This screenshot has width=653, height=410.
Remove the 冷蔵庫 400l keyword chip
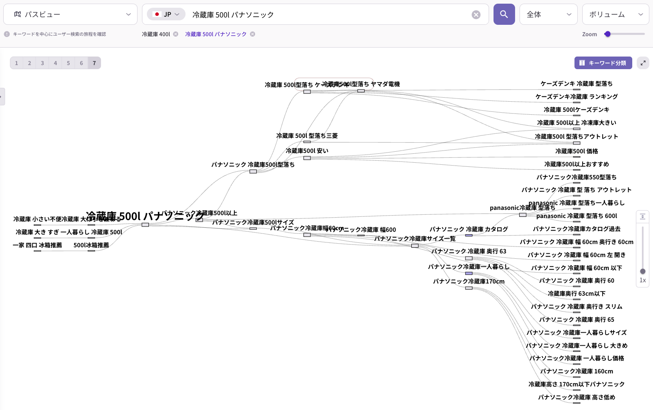point(176,34)
